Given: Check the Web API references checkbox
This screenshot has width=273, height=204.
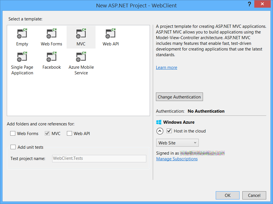Looking at the screenshot, I should [x=69, y=133].
